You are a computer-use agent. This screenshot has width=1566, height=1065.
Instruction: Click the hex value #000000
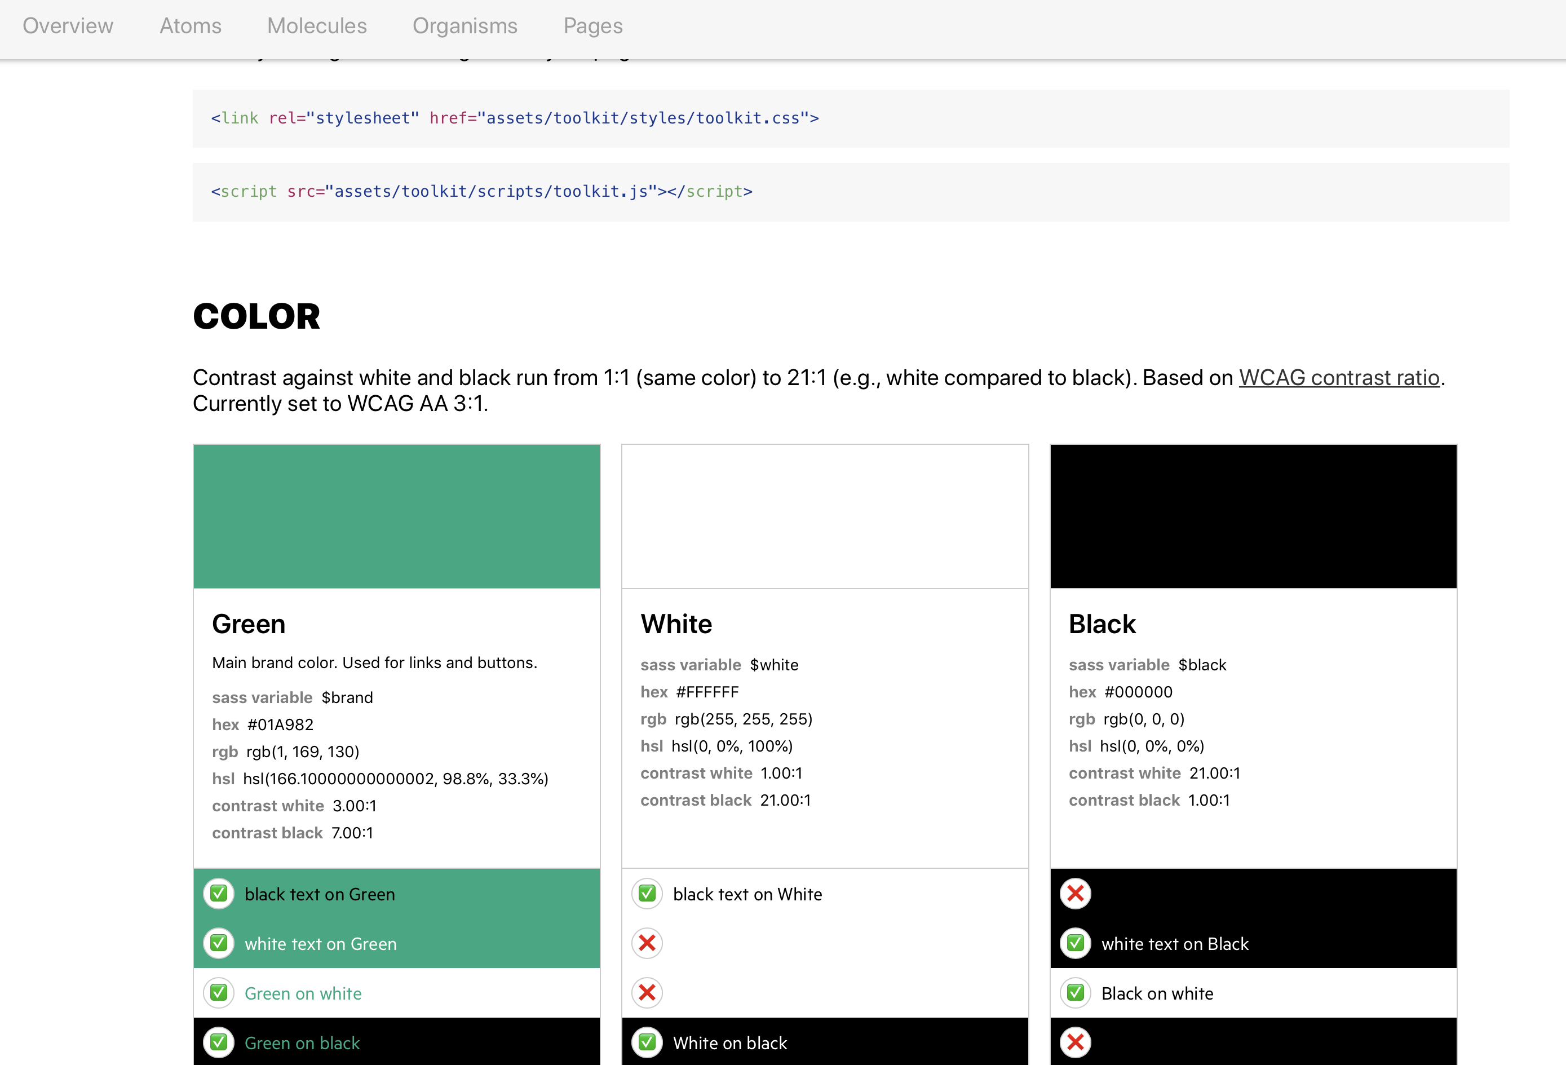(x=1139, y=692)
